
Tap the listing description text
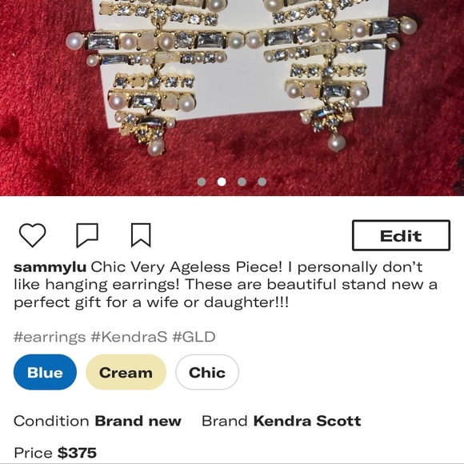(x=226, y=285)
